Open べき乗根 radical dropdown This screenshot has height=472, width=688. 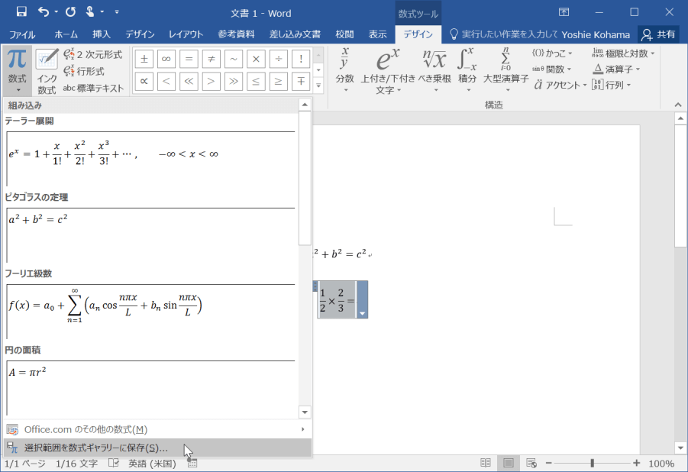coord(434,70)
